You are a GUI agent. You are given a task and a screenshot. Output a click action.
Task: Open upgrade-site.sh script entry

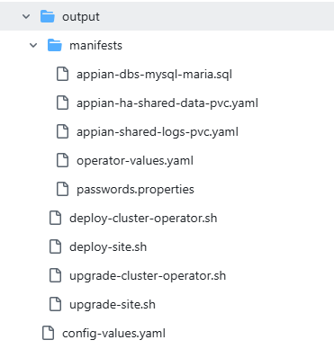pos(113,305)
